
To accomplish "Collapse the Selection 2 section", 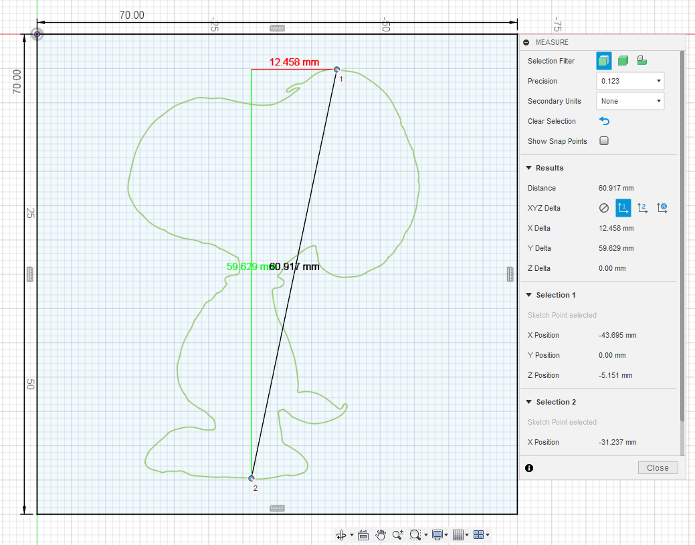I will (530, 402).
